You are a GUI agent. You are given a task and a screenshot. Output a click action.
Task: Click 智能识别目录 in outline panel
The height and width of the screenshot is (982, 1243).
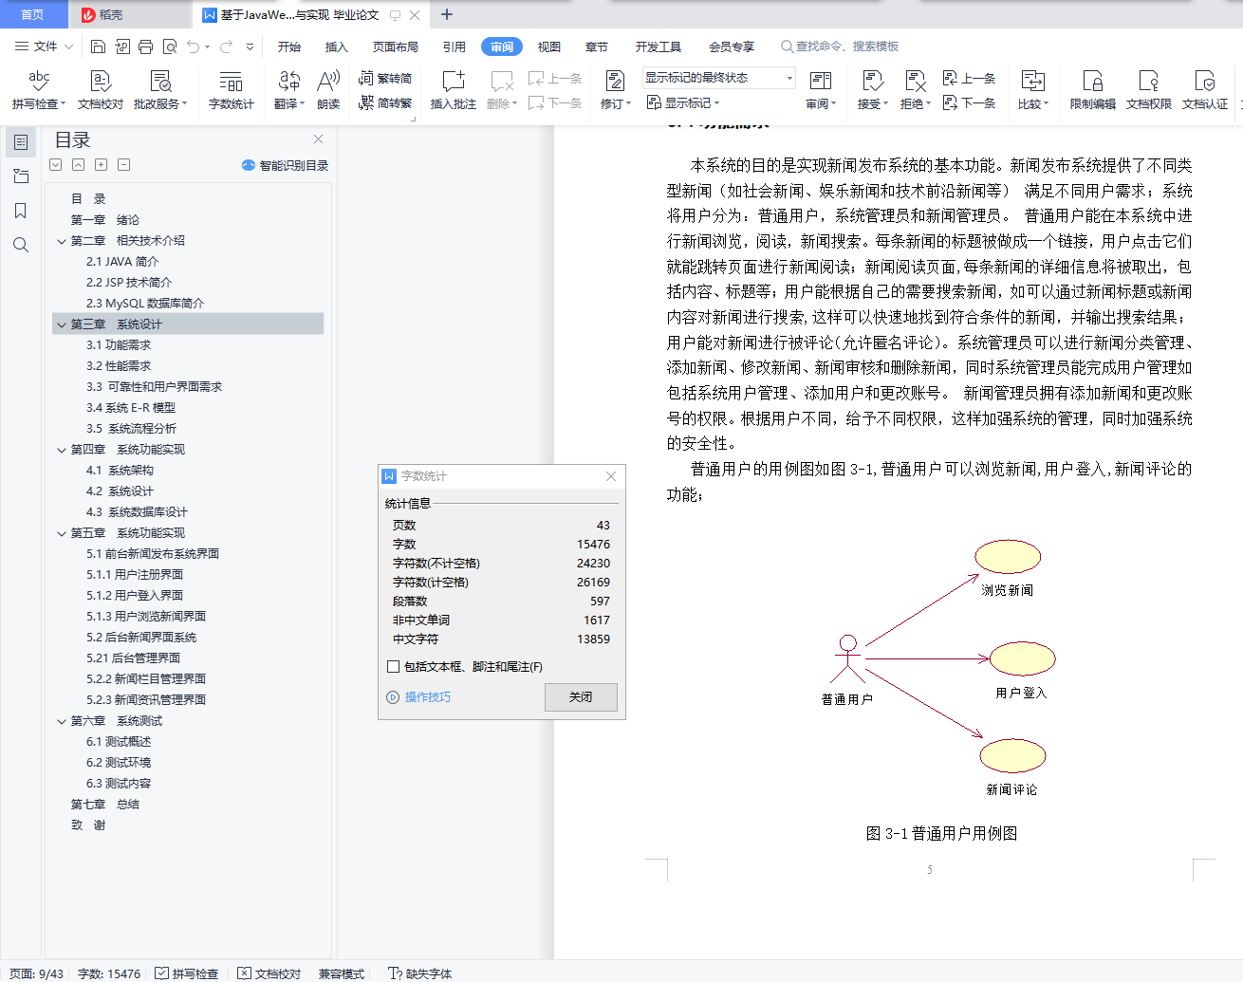[286, 165]
